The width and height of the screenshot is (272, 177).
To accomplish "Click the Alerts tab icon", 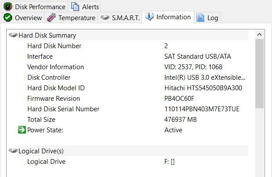I will pos(75,7).
